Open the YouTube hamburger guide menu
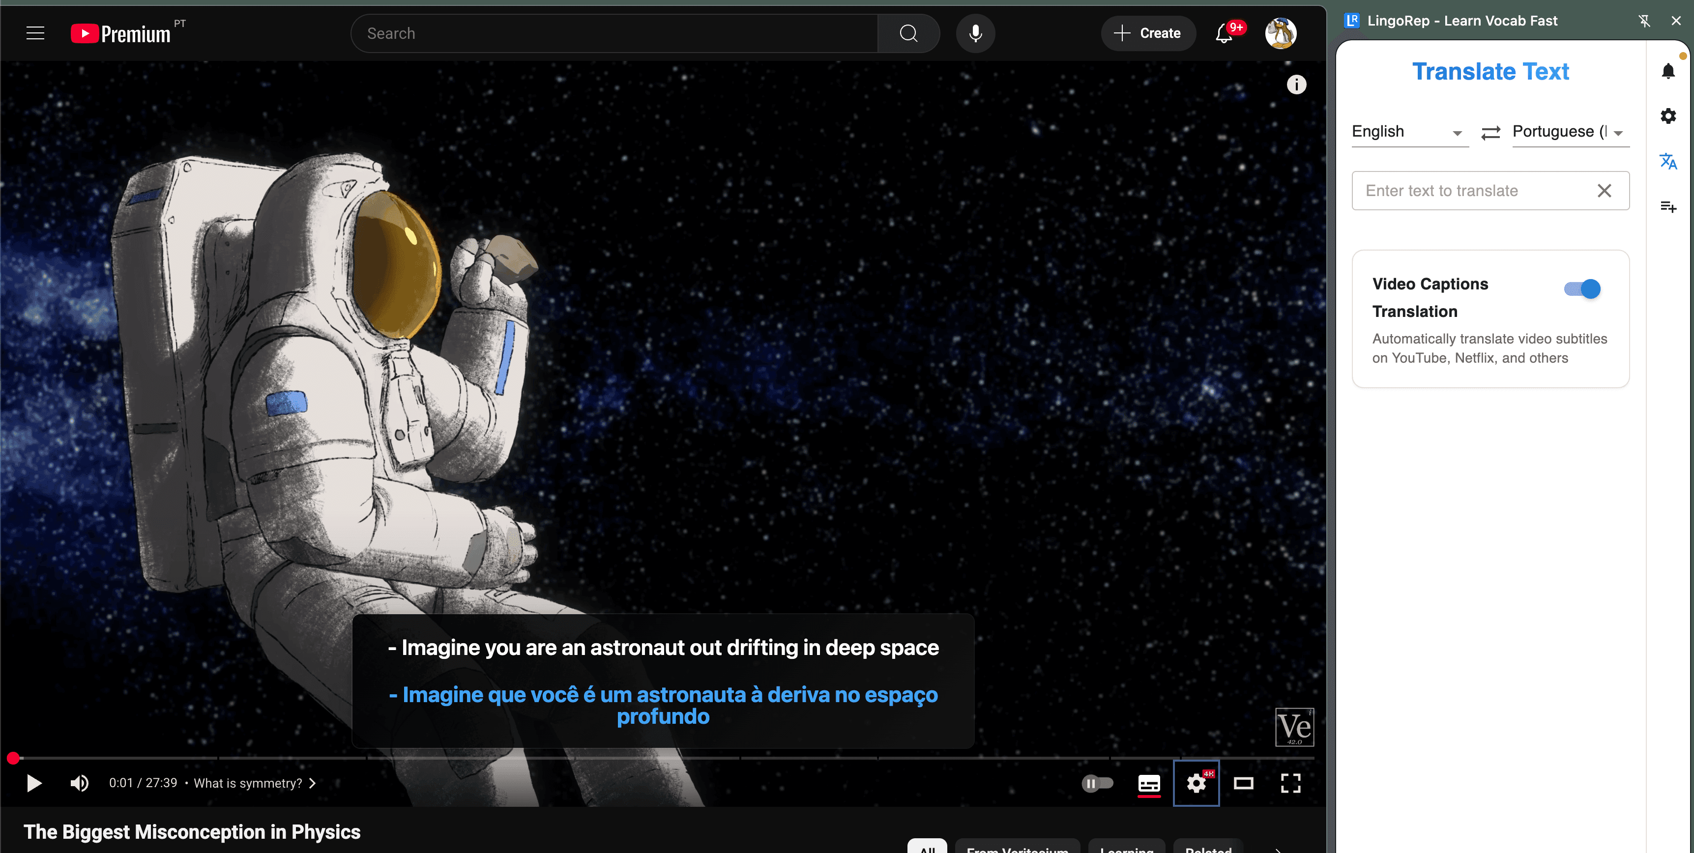 (x=35, y=33)
